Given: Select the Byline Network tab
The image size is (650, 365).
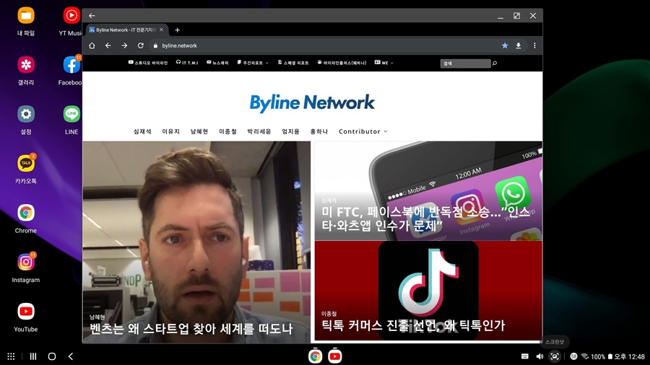Looking at the screenshot, I should [126, 30].
